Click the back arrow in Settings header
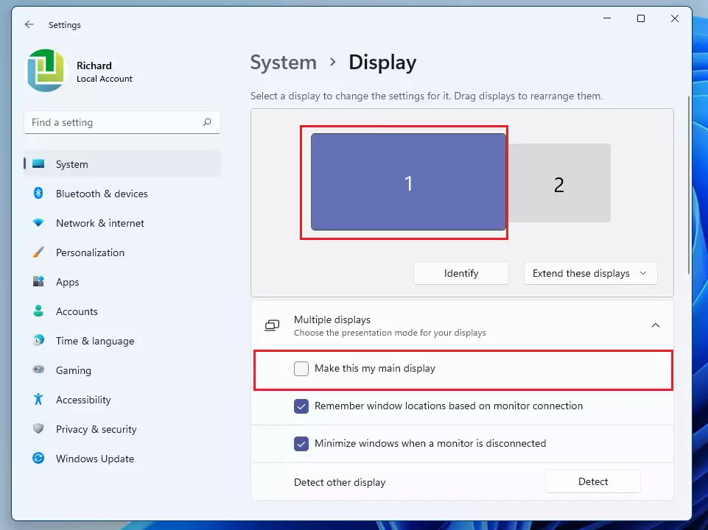The height and width of the screenshot is (530, 708). coord(29,24)
